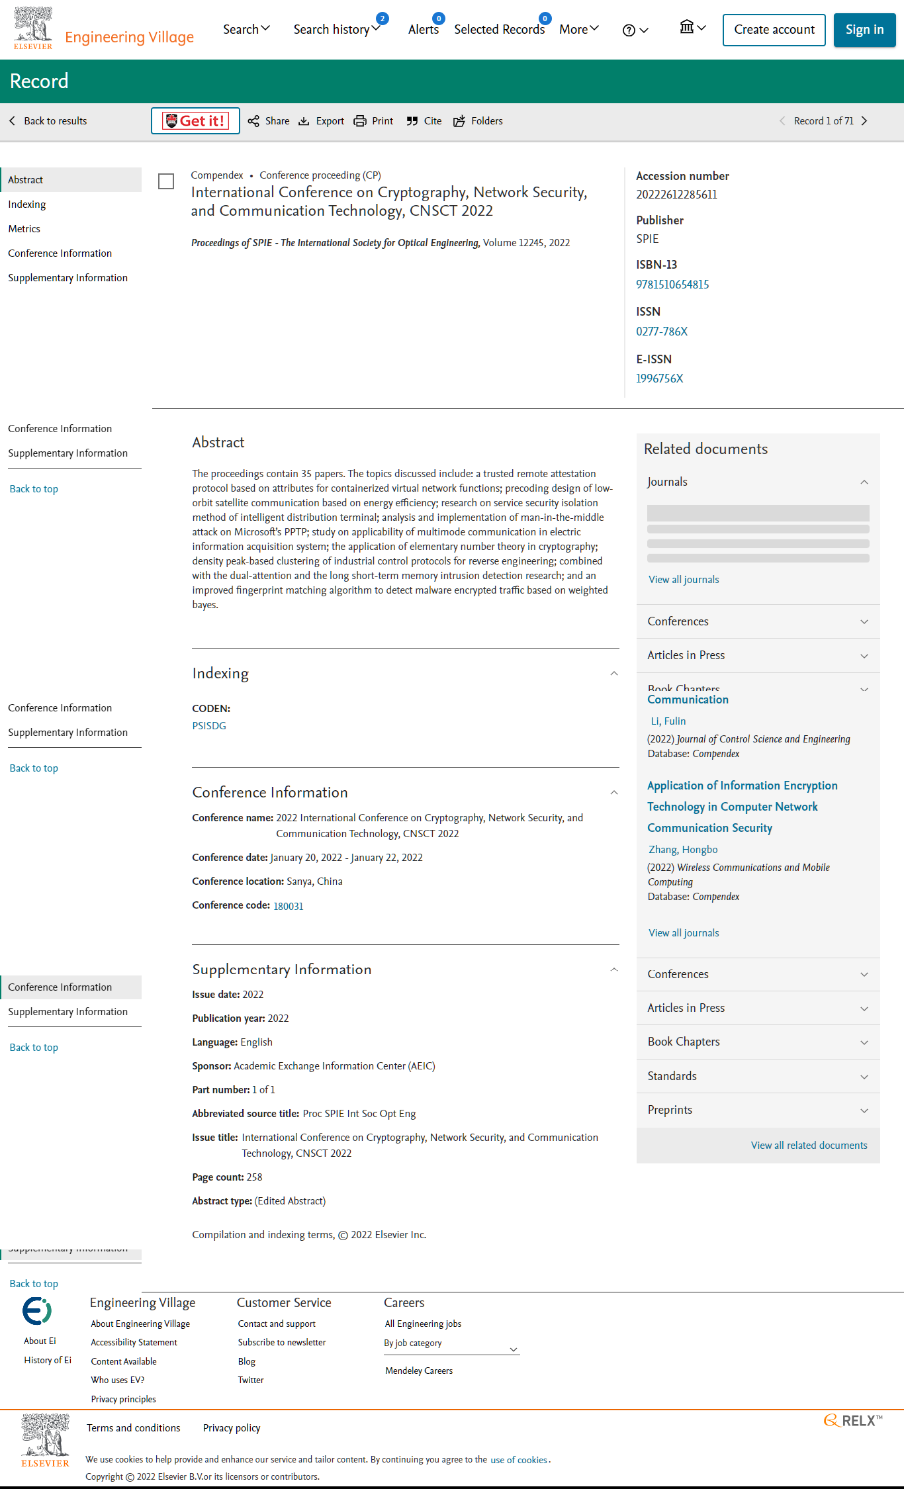Open the Search history dropdown
The width and height of the screenshot is (904, 1489).
(337, 29)
